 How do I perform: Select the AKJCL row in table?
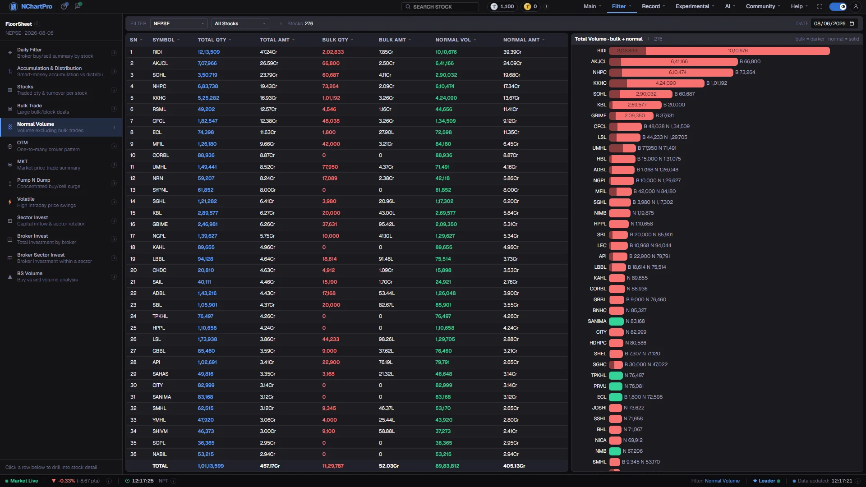346,64
